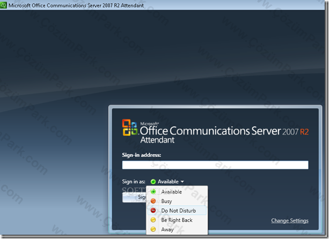This screenshot has width=329, height=239.
Task: Open the Available status dropdown arrow
Action: pos(182,182)
